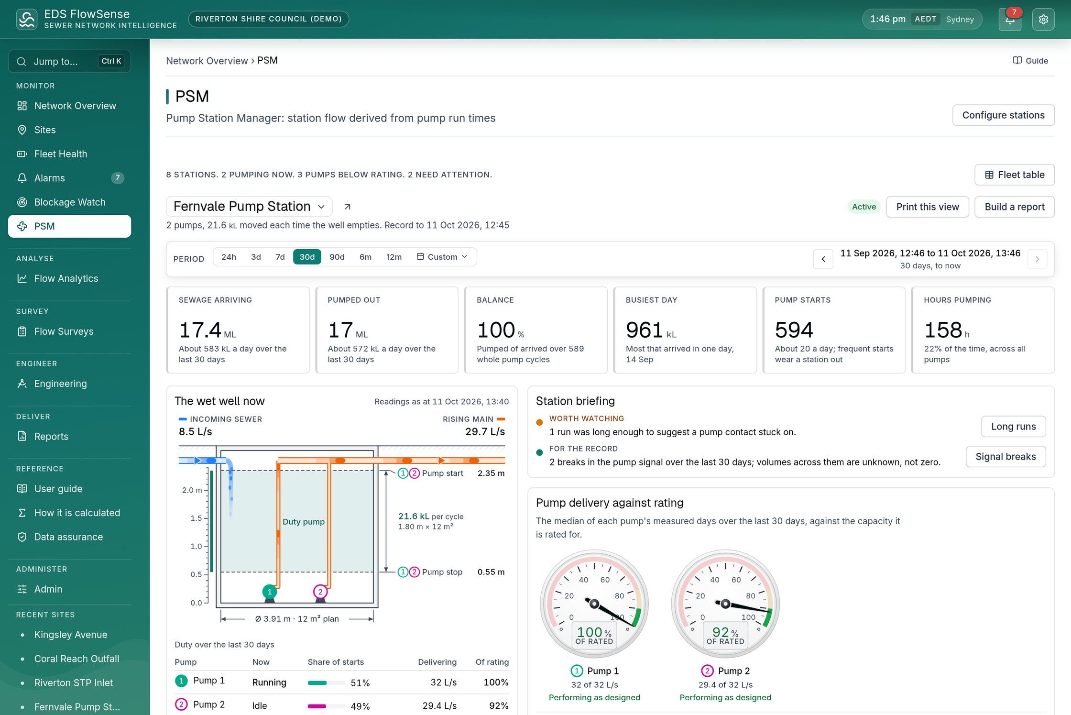Click Build a report button
1071x715 pixels.
coord(1015,207)
